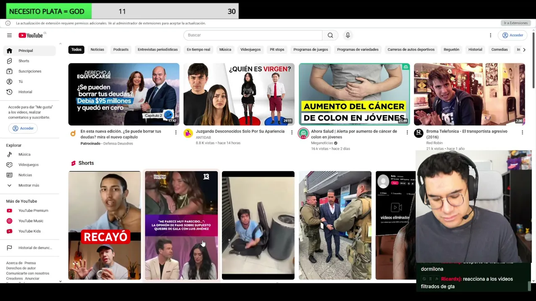This screenshot has width=536, height=301.
Task: Open settings three-dot menu in header
Action: (x=490, y=35)
